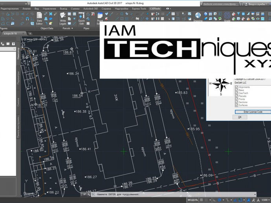
Task: Click the object snap square status icon
Action: [240, 200]
